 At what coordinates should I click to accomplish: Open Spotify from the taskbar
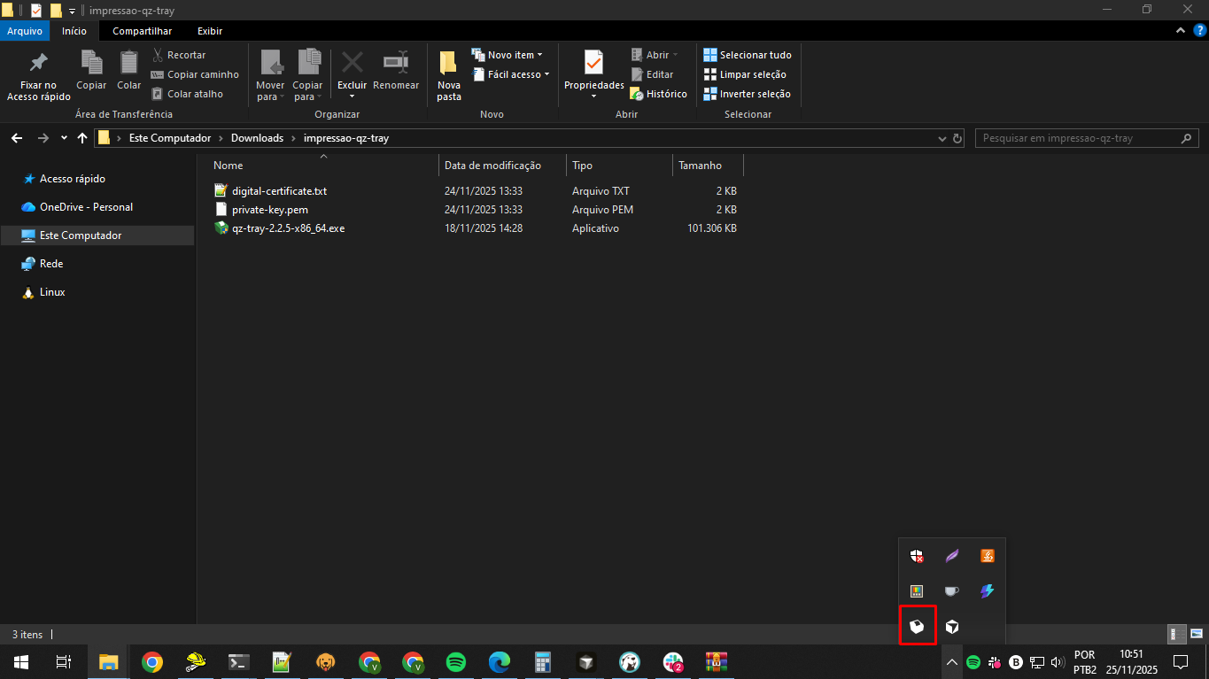pyautogui.click(x=456, y=662)
